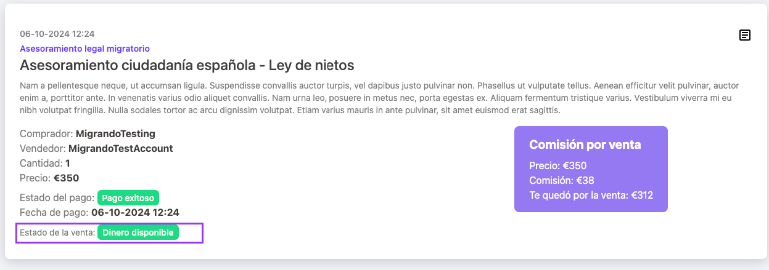Select the Comprador label text

coord(46,133)
